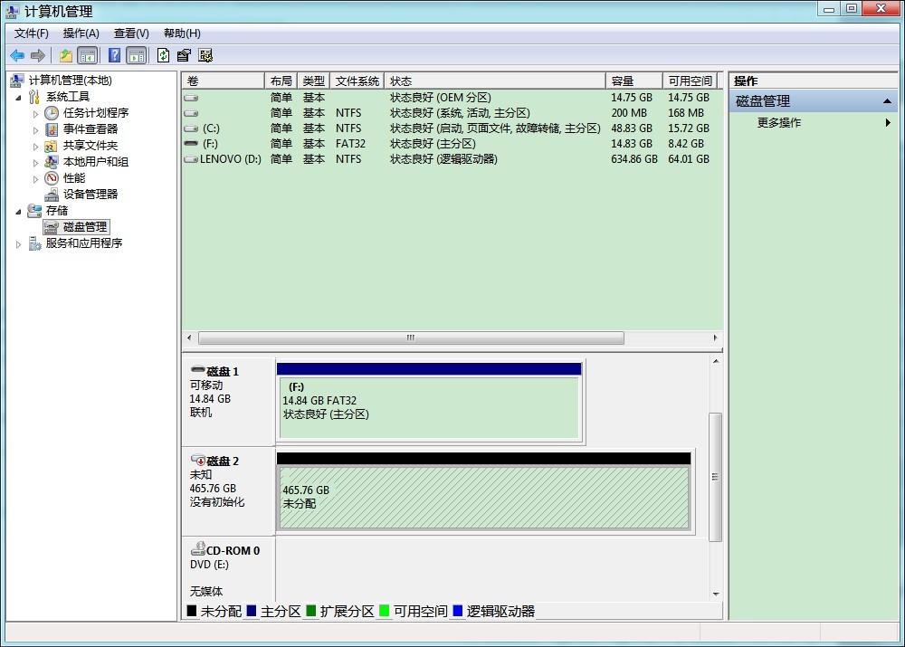The width and height of the screenshot is (905, 647).
Task: Select the CD-ROM 0 drive icon
Action: 198,550
